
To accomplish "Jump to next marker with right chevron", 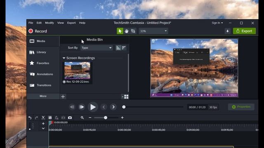I will [x=113, y=107].
